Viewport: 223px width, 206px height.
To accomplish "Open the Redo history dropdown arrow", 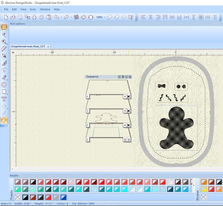I will tap(71, 17).
